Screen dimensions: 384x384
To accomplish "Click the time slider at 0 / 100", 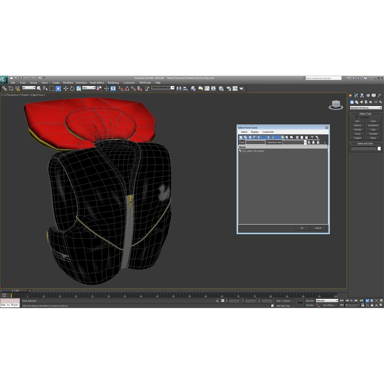I will click(15, 291).
